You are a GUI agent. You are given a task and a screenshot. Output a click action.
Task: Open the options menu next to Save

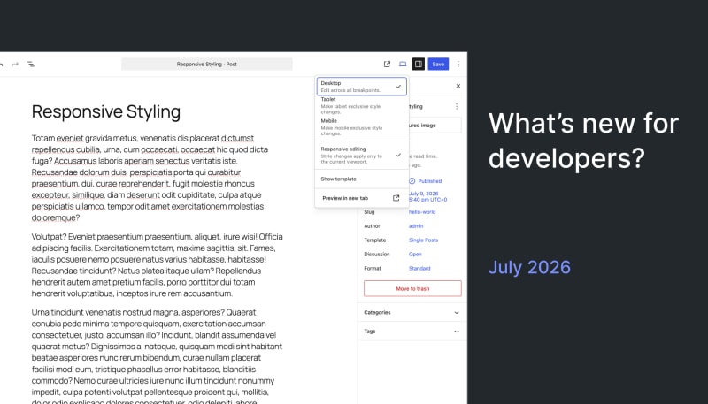click(458, 64)
